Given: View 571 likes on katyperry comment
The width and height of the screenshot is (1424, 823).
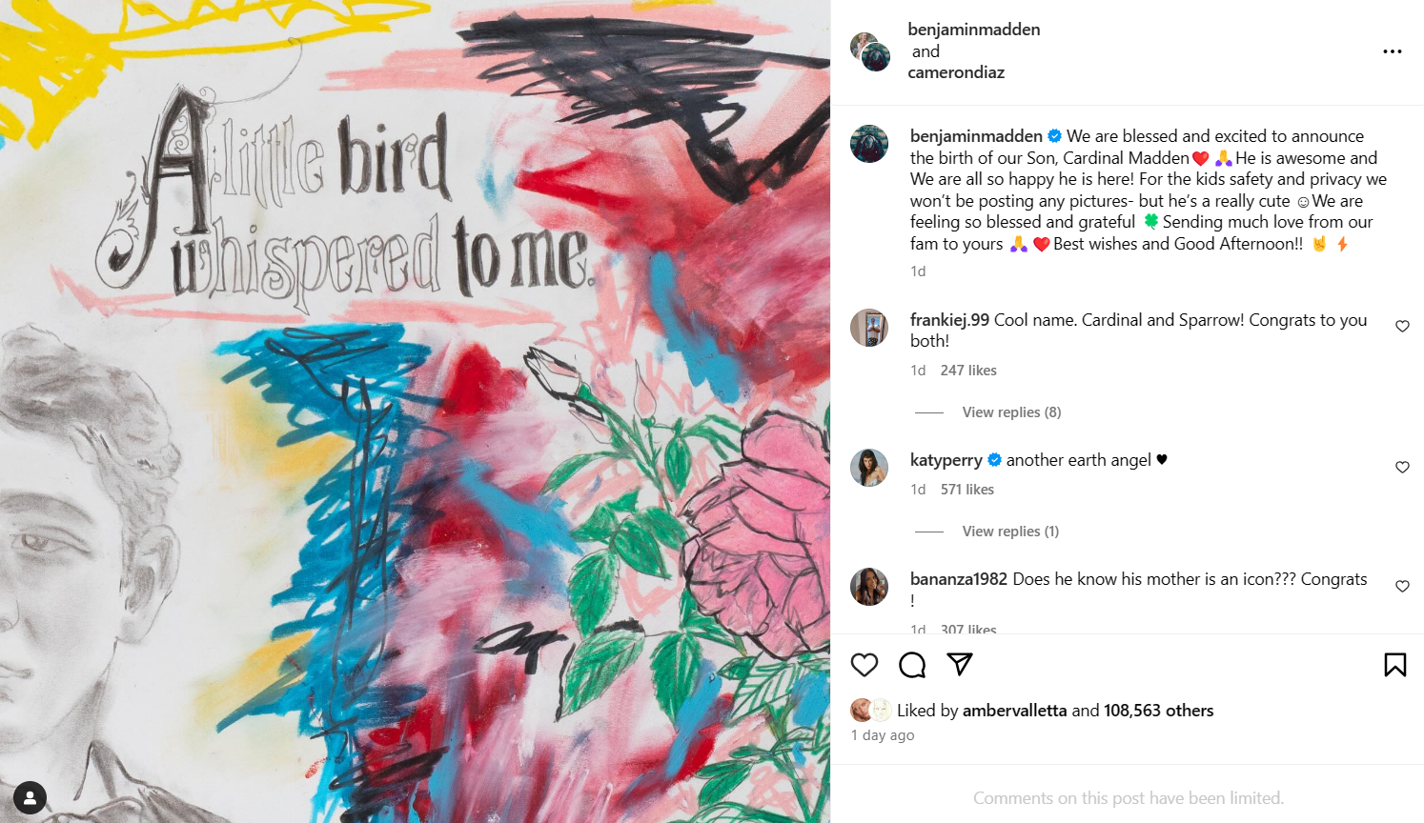Looking at the screenshot, I should [x=967, y=490].
